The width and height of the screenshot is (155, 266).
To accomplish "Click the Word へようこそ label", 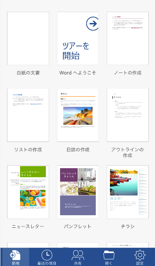I will [x=78, y=73].
